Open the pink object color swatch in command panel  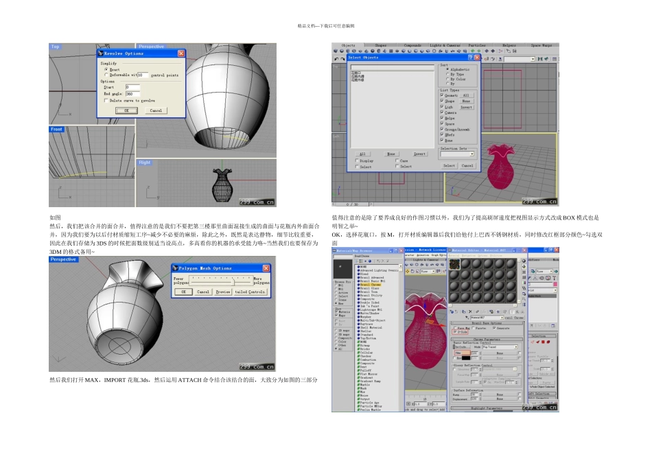click(x=555, y=284)
